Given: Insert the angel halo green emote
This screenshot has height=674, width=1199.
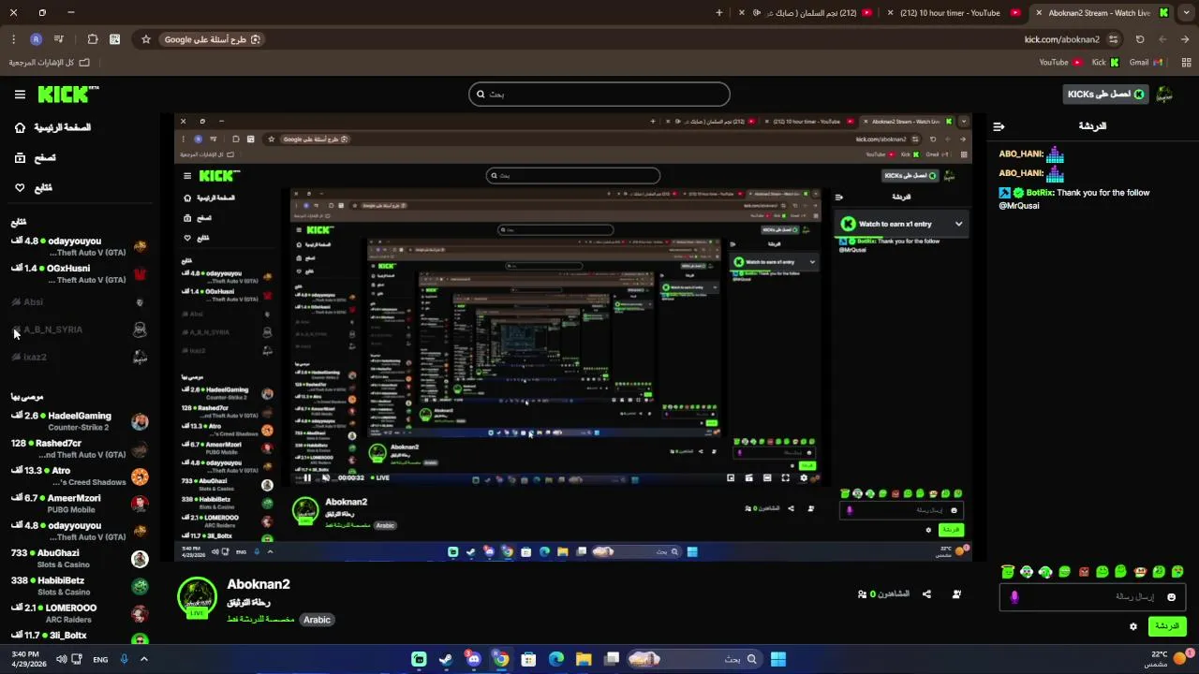Looking at the screenshot, I should pyautogui.click(x=1008, y=571).
